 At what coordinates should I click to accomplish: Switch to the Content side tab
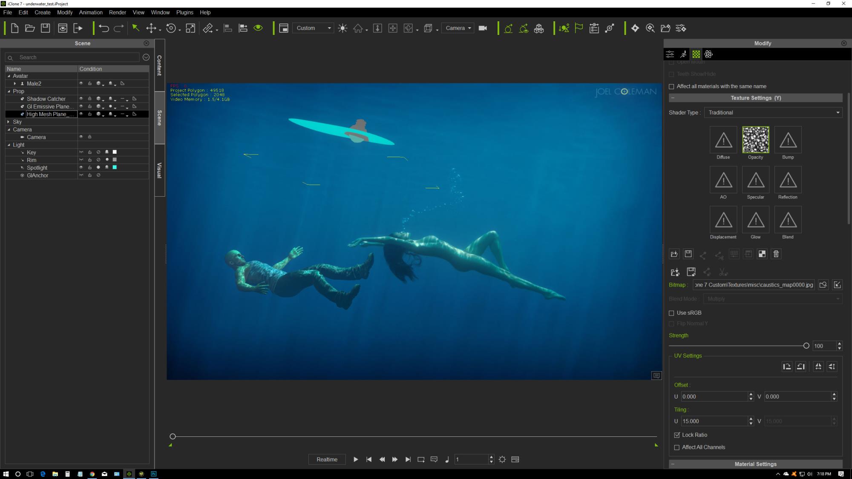pos(159,65)
